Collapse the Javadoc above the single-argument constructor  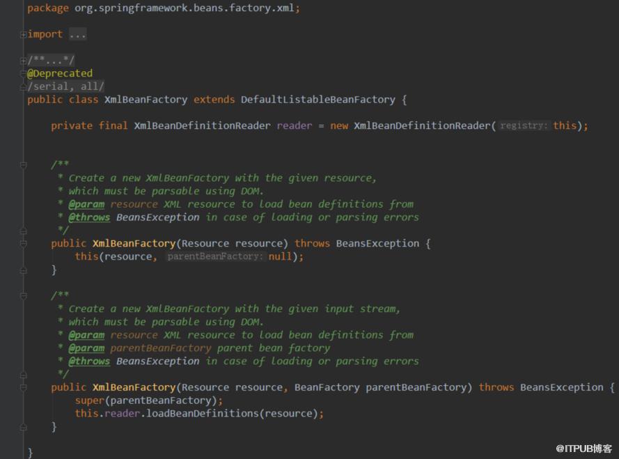pos(23,164)
